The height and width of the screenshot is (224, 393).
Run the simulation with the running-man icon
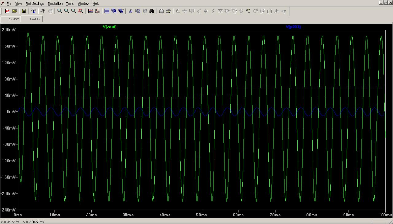42,10
